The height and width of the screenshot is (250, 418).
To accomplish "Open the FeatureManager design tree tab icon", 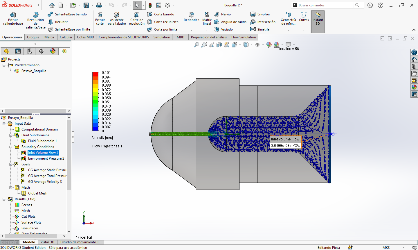I will (x=6, y=51).
